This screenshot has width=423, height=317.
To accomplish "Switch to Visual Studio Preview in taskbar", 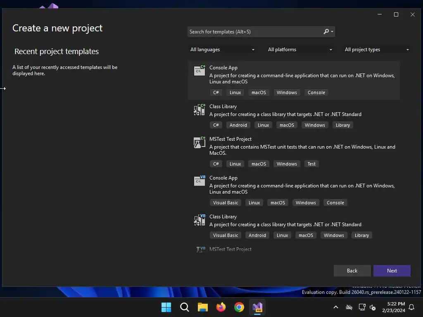I will [x=257, y=307].
